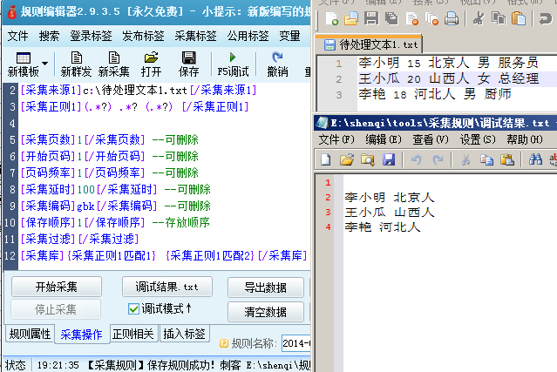Click the 开始采集 button
Screen dimensions: 557x372
point(57,287)
